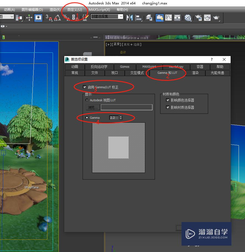
Task: Click the [真实 + 边面] shading label
Action: click(x=132, y=44)
